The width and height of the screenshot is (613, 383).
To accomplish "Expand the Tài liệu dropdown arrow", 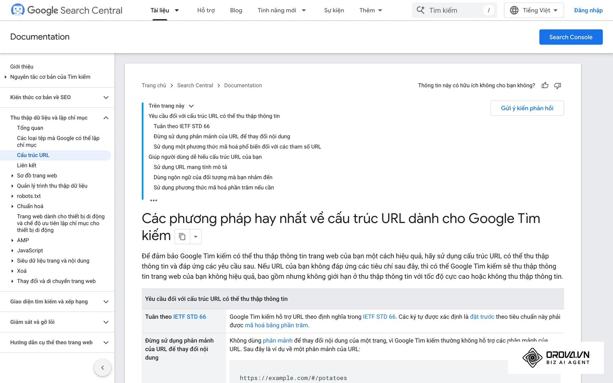I will pyautogui.click(x=177, y=10).
